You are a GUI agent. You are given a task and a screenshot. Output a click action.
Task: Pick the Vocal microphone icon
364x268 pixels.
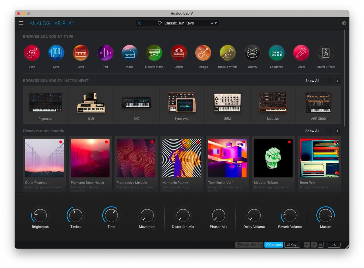tap(301, 53)
